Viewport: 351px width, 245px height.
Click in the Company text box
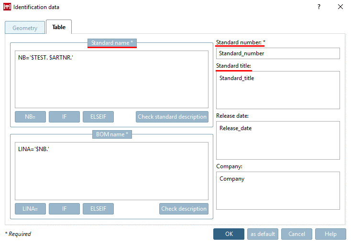[x=278, y=191]
